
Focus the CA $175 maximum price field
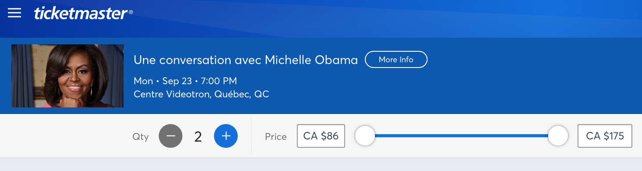[605, 136]
